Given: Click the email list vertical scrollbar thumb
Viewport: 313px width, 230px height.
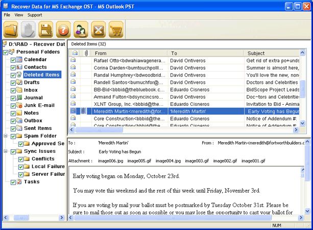Looking at the screenshot, I should [302, 89].
